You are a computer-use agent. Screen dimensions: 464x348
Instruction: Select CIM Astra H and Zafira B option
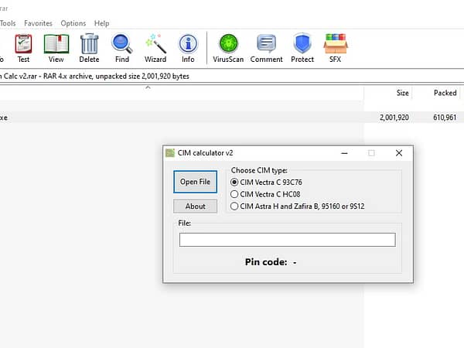[234, 206]
